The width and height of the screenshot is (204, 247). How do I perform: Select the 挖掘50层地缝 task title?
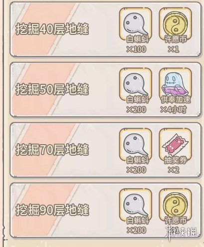tap(52, 90)
